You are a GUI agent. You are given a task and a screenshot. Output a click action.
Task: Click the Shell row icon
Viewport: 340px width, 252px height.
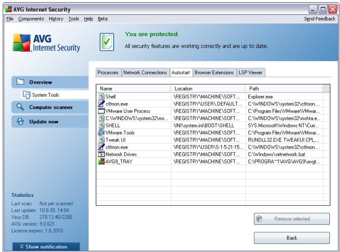point(101,96)
